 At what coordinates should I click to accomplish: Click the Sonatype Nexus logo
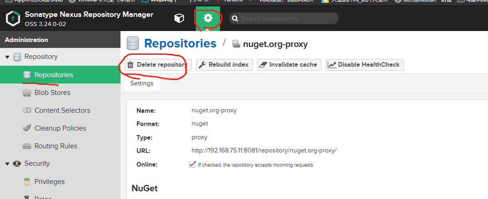13,18
